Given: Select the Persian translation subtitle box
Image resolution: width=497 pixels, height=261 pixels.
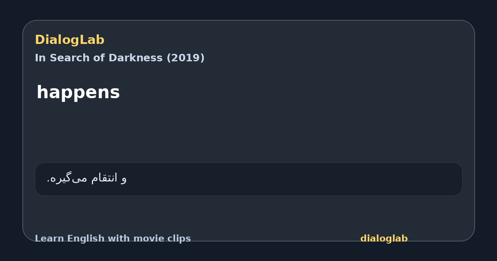Looking at the screenshot, I should [248, 179].
